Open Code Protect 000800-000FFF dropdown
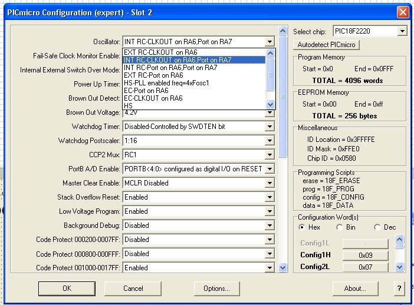 (x=270, y=254)
